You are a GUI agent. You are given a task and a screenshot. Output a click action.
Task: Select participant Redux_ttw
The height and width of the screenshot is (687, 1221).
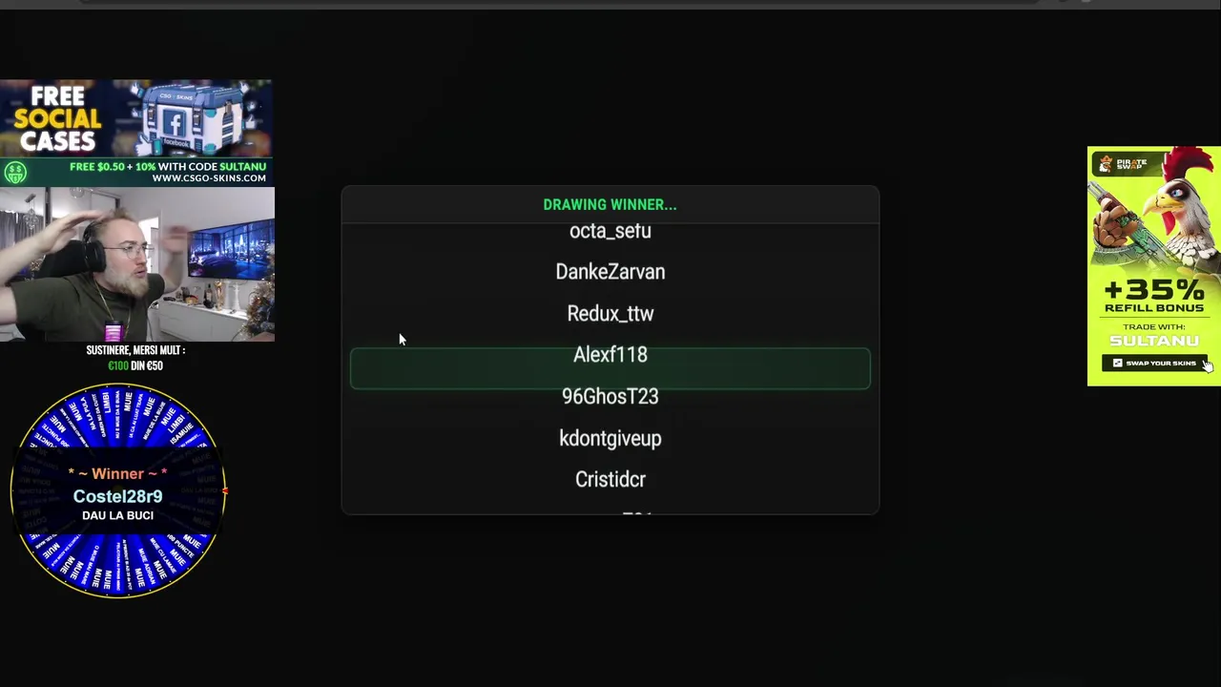tap(610, 314)
